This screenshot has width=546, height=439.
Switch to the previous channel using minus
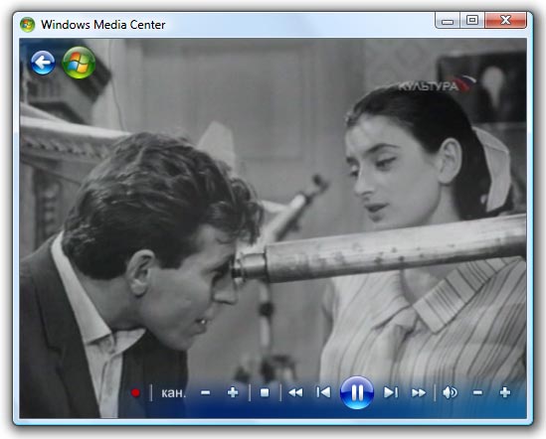pos(206,392)
